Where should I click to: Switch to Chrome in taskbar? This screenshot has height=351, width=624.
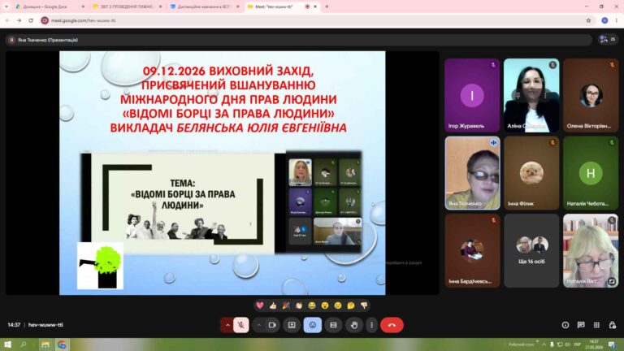62,344
